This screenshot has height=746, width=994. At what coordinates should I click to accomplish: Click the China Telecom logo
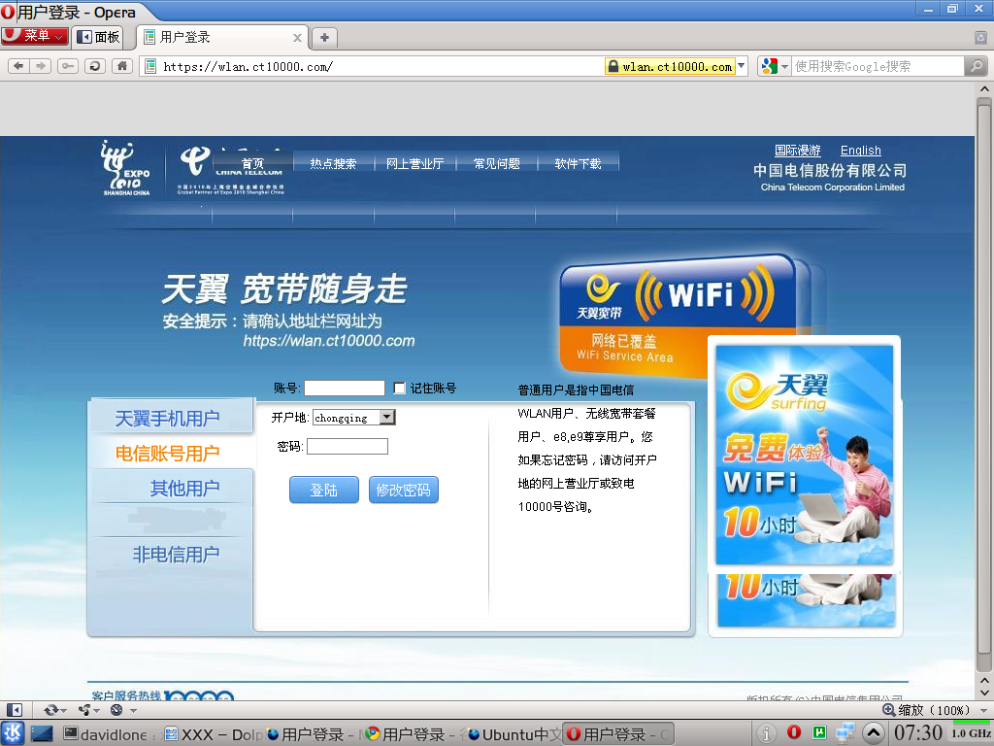click(x=231, y=170)
